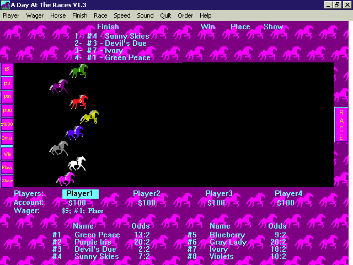Click the Help menu item
353x265 pixels.
[205, 15]
